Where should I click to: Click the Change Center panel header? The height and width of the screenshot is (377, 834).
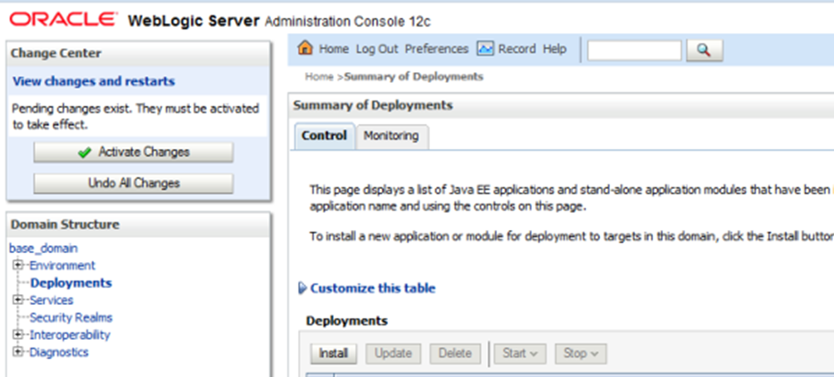[138, 53]
